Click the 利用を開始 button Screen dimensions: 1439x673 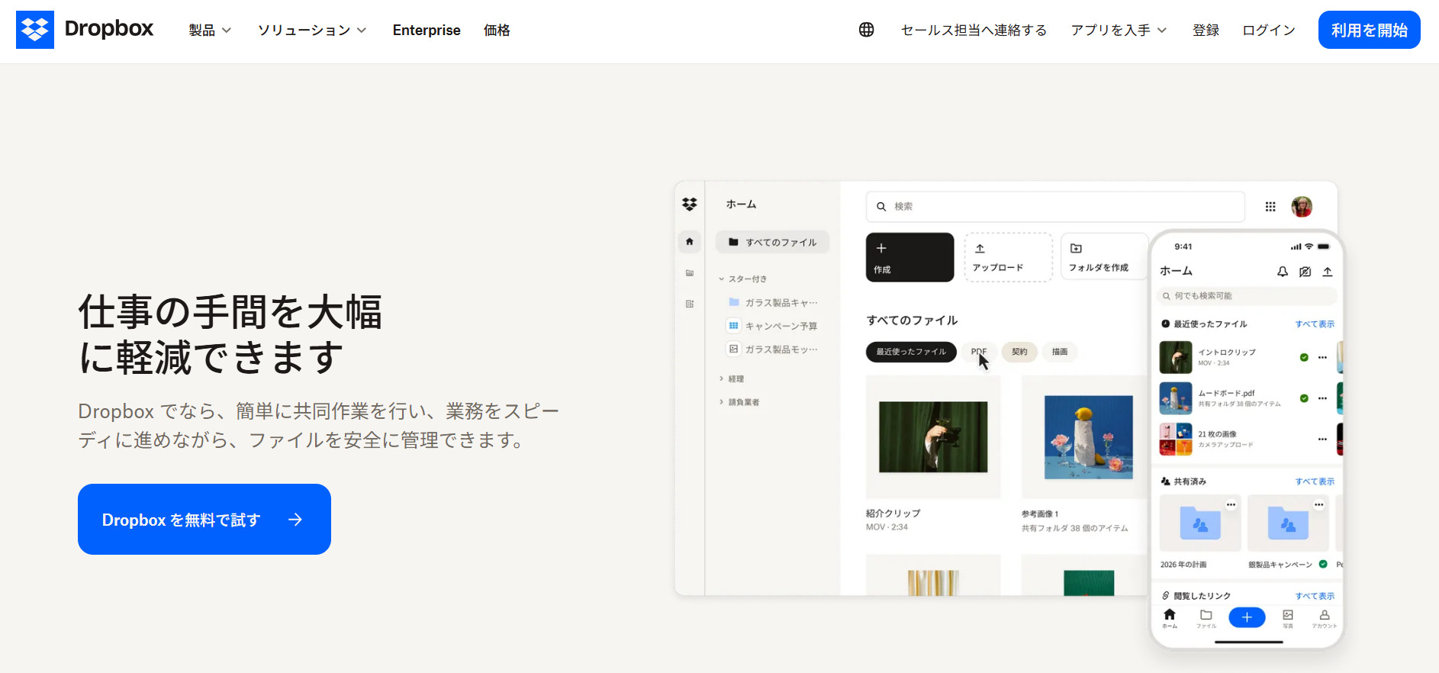coord(1369,30)
